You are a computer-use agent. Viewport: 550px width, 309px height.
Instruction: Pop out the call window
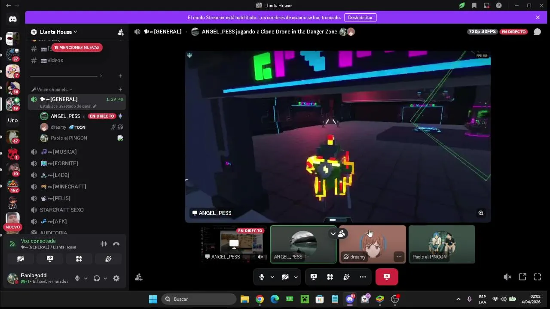tap(522, 277)
